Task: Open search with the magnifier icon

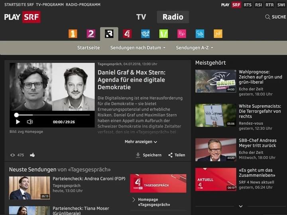Action: 267,17
